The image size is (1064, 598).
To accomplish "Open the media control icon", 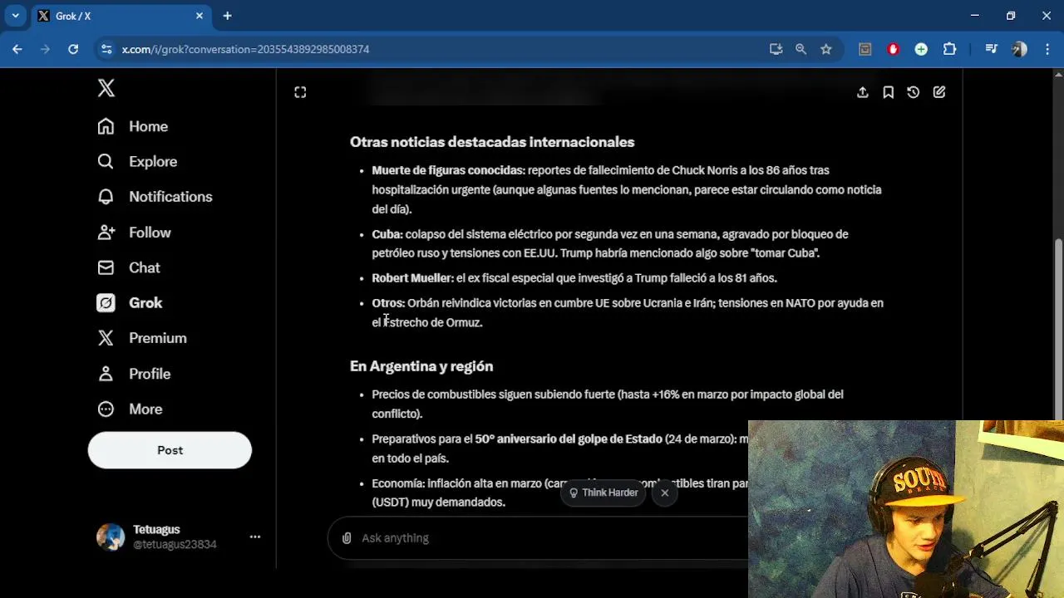I will [991, 49].
